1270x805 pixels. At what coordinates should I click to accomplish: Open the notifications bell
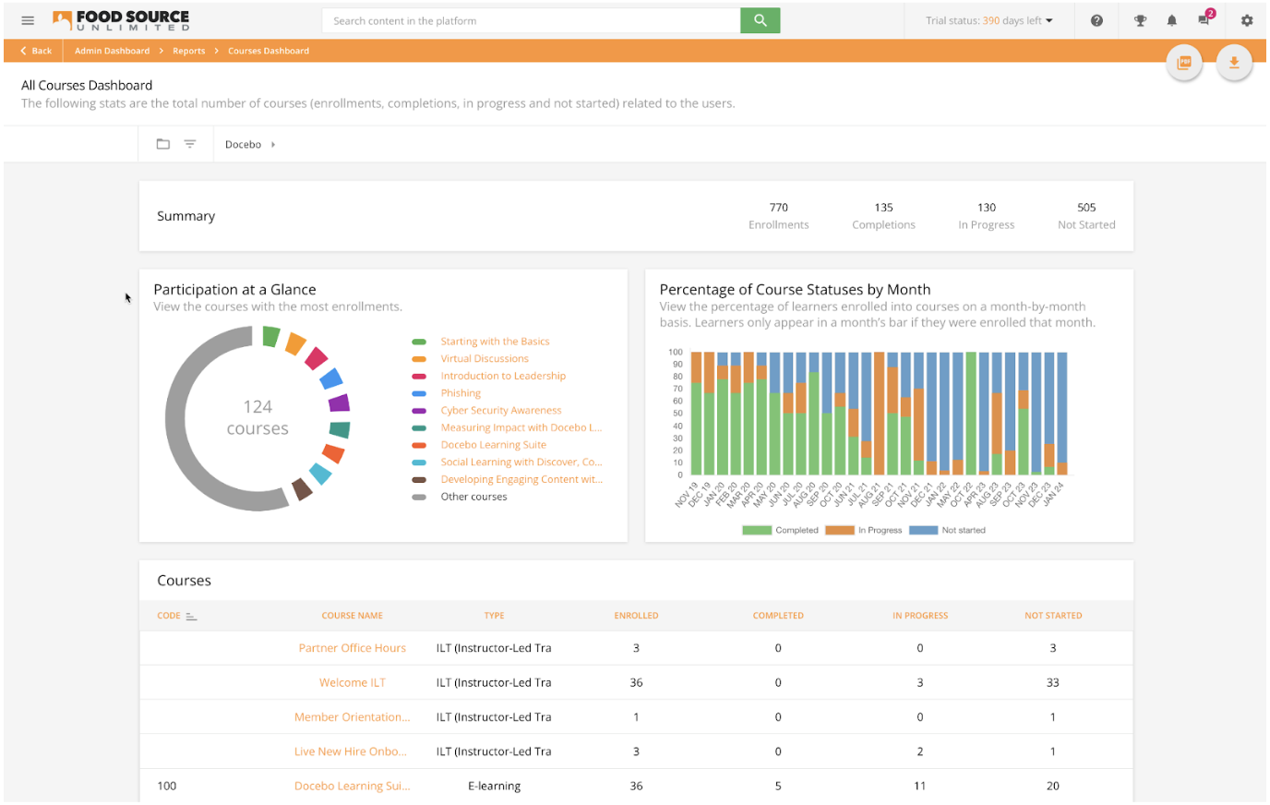1171,20
